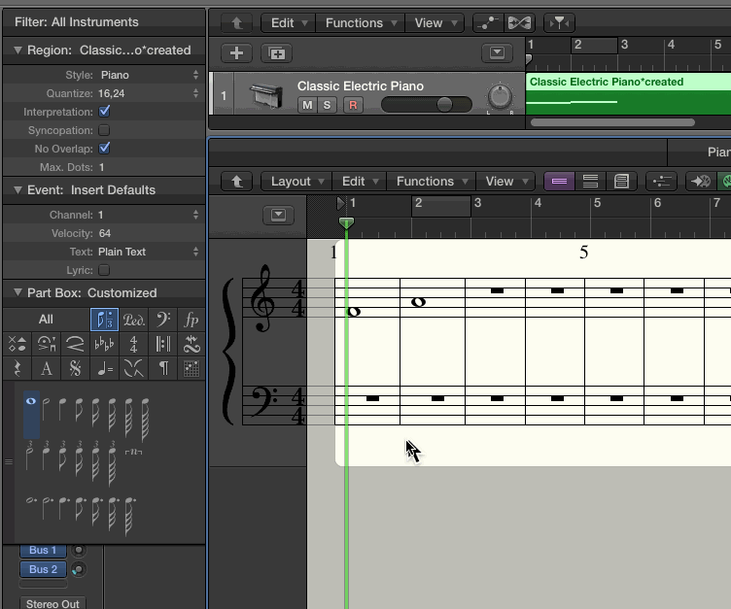
Task: Choose the key signatures group in Part Box
Action: tap(104, 344)
